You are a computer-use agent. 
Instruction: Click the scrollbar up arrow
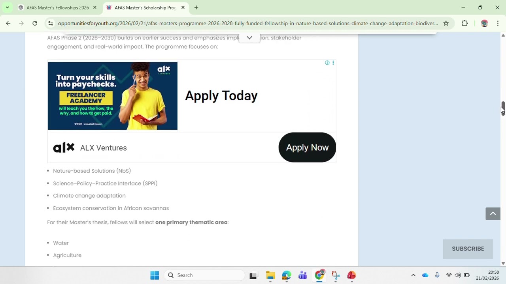click(x=503, y=35)
